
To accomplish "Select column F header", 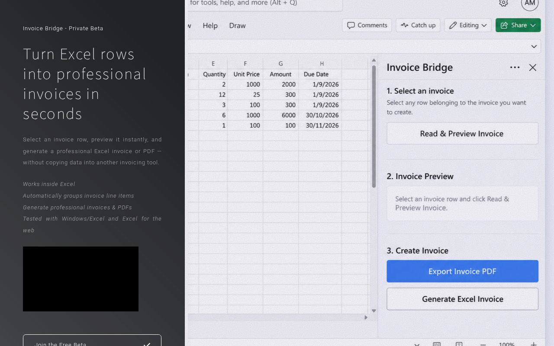I will 245,64.
